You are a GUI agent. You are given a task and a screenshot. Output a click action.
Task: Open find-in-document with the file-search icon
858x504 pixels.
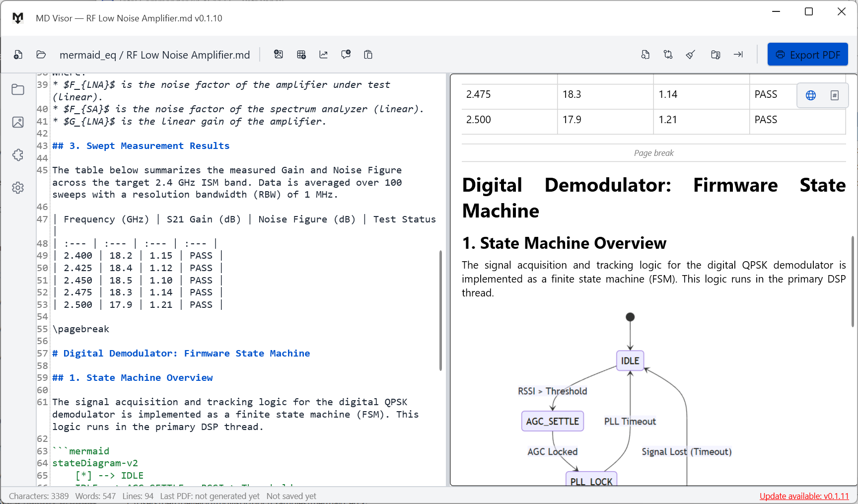645,55
